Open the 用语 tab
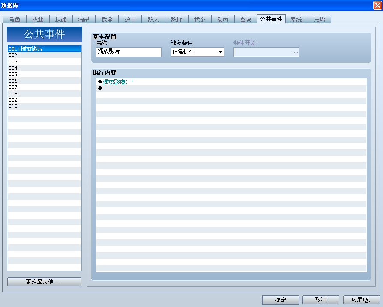This screenshot has width=383, height=307. (x=320, y=19)
